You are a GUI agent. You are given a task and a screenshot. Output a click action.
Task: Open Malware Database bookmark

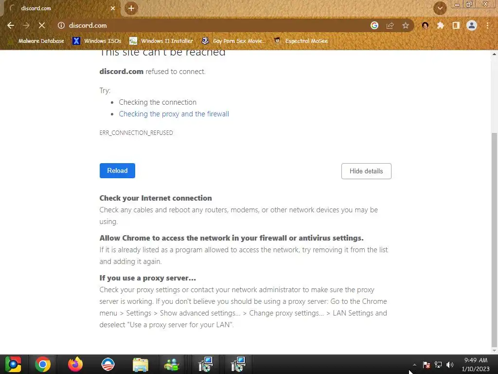click(37, 41)
